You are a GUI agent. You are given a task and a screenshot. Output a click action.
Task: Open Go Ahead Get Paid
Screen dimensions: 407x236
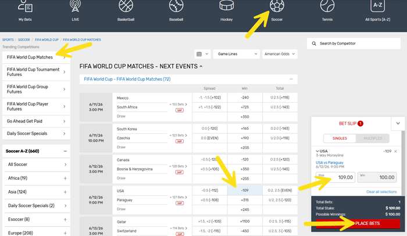click(36, 121)
